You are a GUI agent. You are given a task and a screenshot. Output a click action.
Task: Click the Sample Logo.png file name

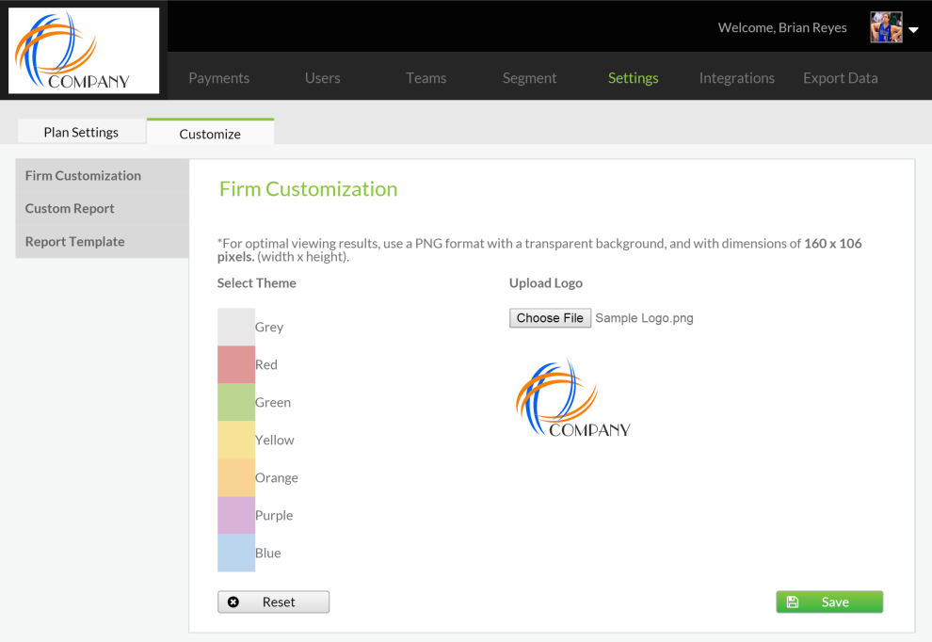click(644, 318)
